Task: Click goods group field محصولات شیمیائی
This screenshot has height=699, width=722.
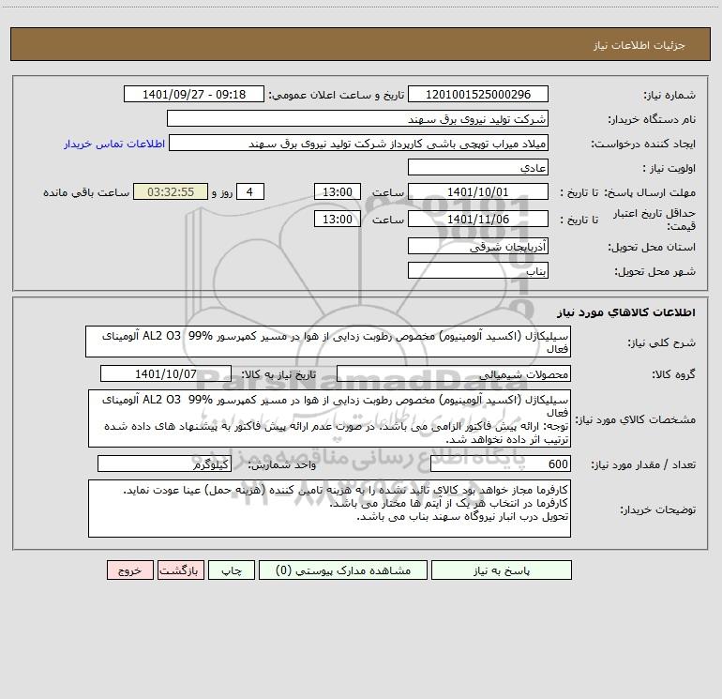Action: click(x=454, y=373)
